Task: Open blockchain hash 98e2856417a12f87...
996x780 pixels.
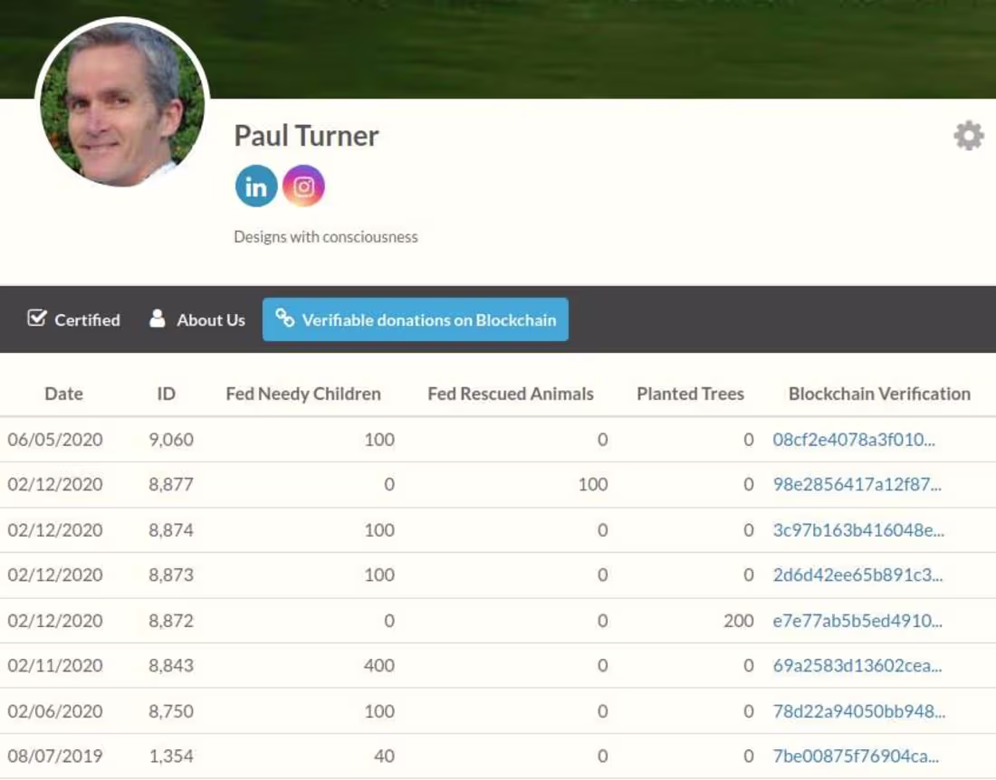Action: [x=857, y=484]
